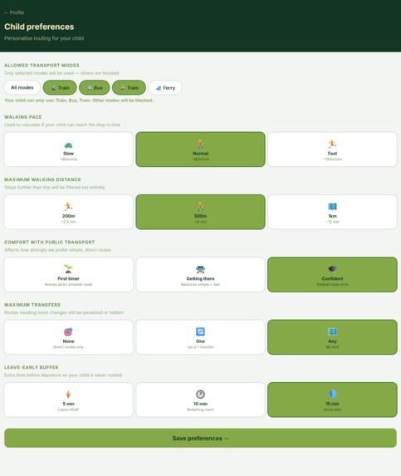Choose the Slow walking pace card
The width and height of the screenshot is (401, 476).
click(x=69, y=150)
